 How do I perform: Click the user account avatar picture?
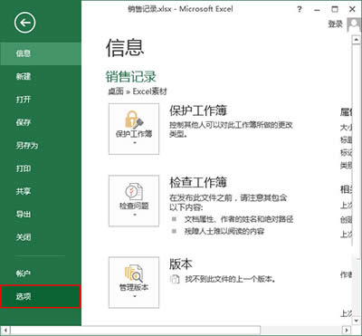coord(354,24)
